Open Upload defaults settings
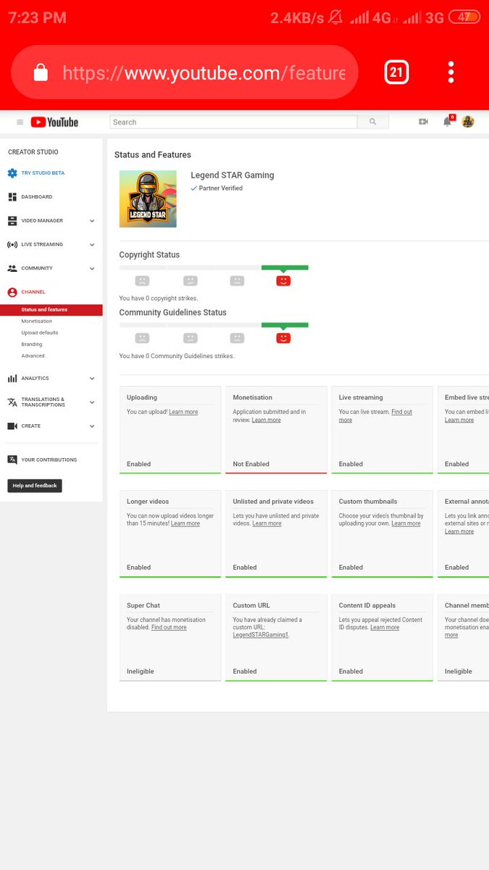 pos(40,333)
